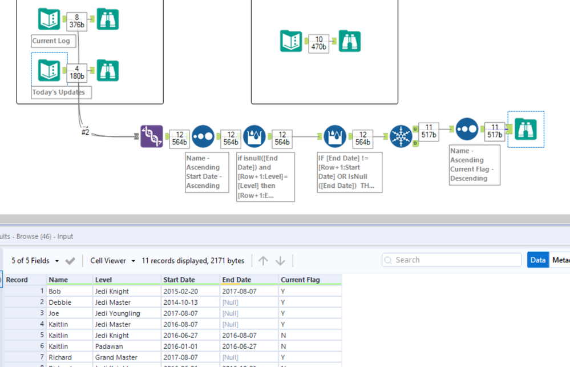Select the Current Log input tool
Viewport: 570px width, 367px height.
49,19
